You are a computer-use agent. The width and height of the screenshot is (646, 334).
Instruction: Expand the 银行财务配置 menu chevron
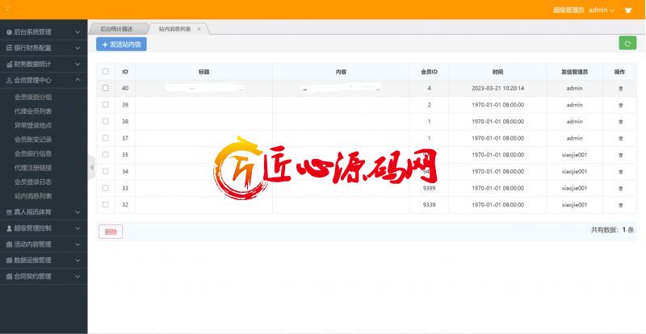pos(78,48)
